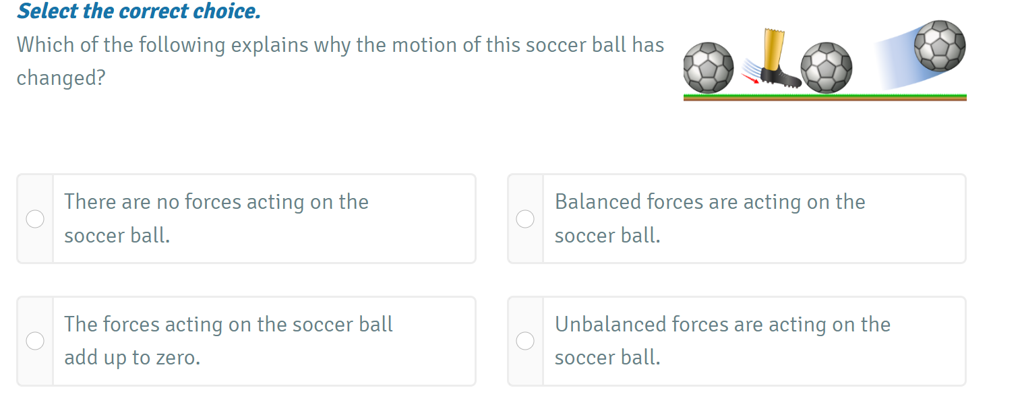Click the 'Balanced forces are acting' answer text
This screenshot has width=1020, height=417.
[x=709, y=202]
